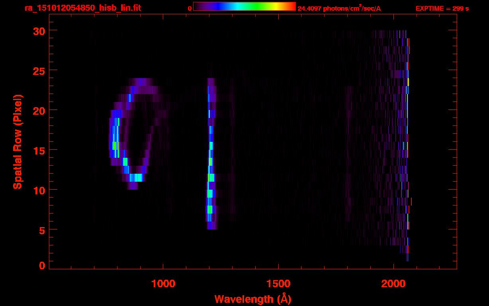
Task: Click the filename ra_151012054850_hisb_lin.fit title
Action: (82, 8)
